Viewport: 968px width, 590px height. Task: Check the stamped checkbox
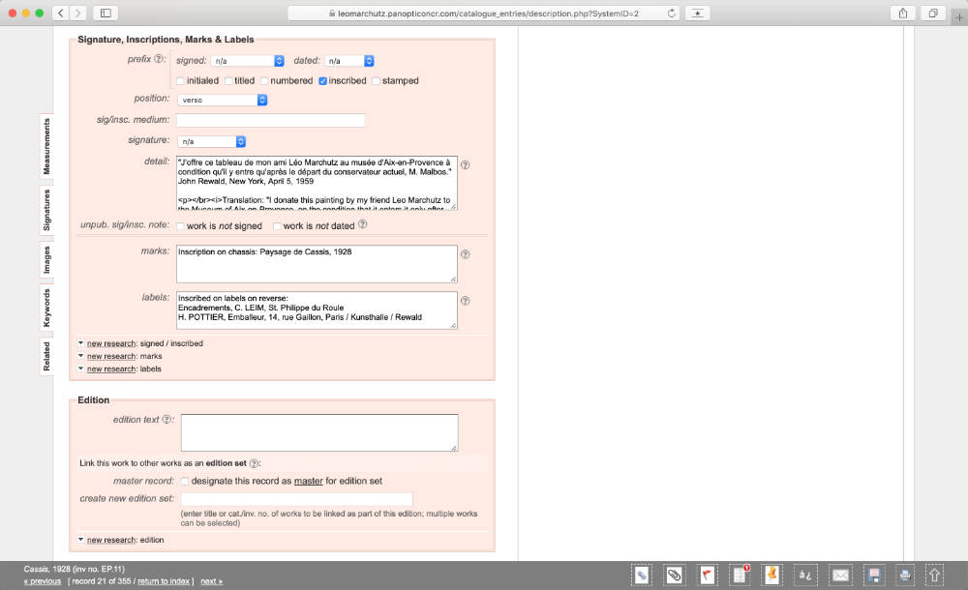coord(376,81)
